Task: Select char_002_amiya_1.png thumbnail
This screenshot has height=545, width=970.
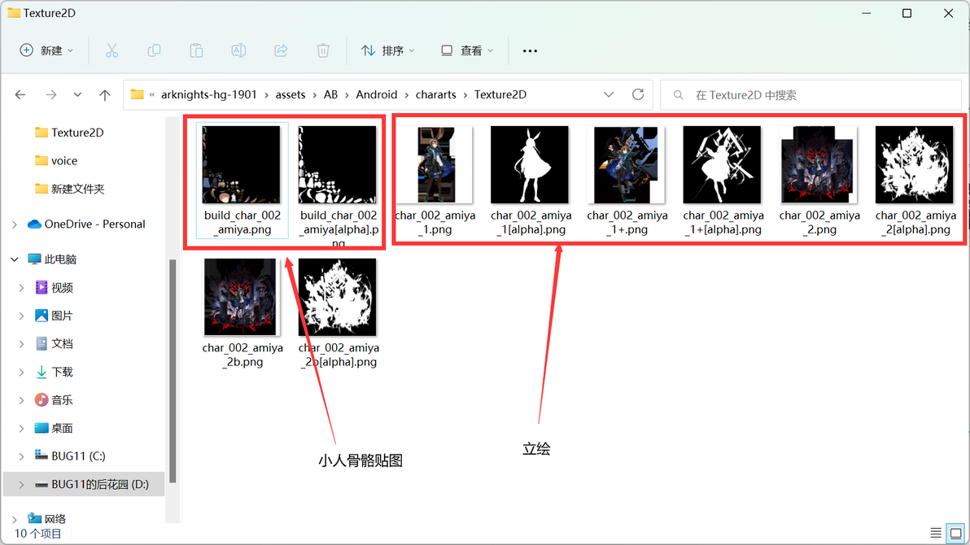Action: pos(435,165)
